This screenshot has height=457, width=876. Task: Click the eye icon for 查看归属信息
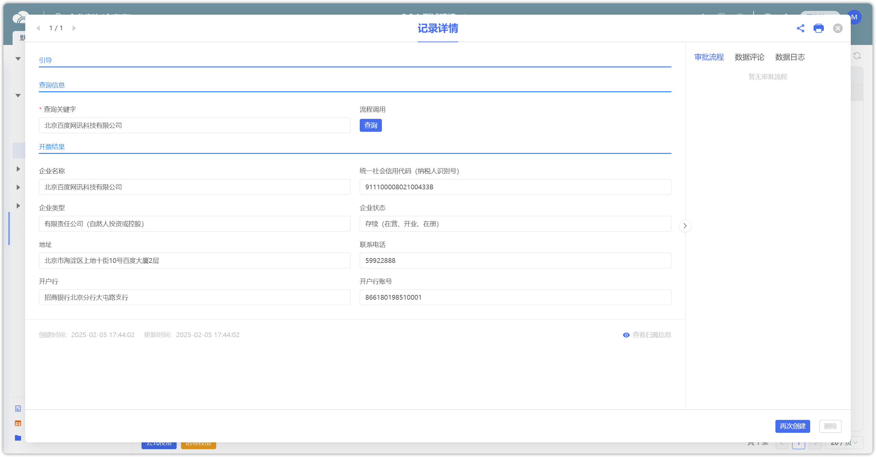pyautogui.click(x=626, y=335)
